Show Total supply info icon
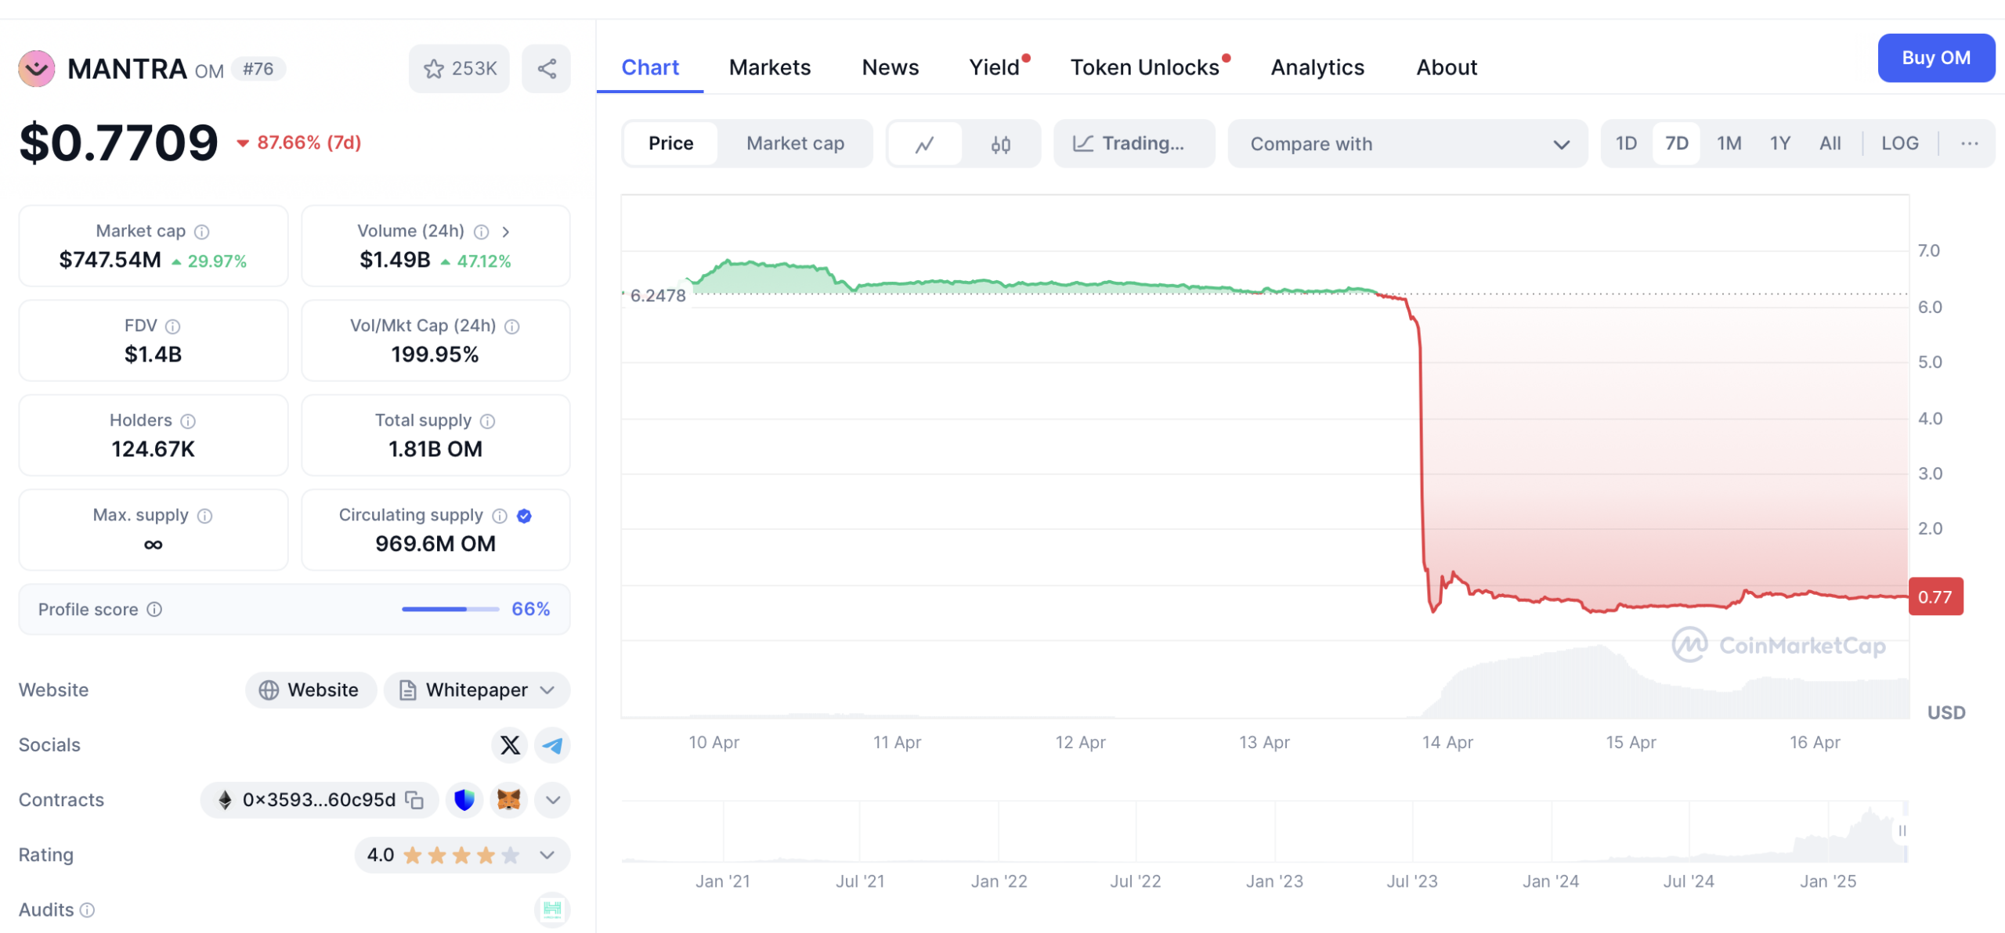Viewport: 2005px width, 933px height. 488,421
